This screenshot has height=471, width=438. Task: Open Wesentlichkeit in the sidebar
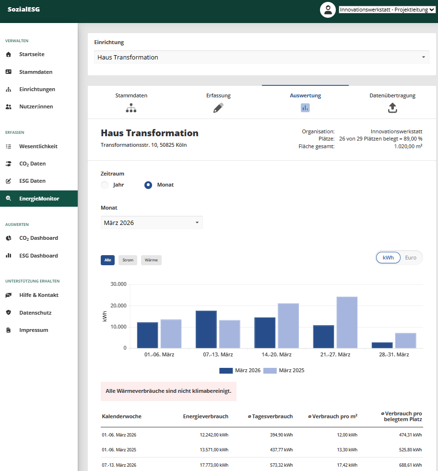[x=39, y=146]
